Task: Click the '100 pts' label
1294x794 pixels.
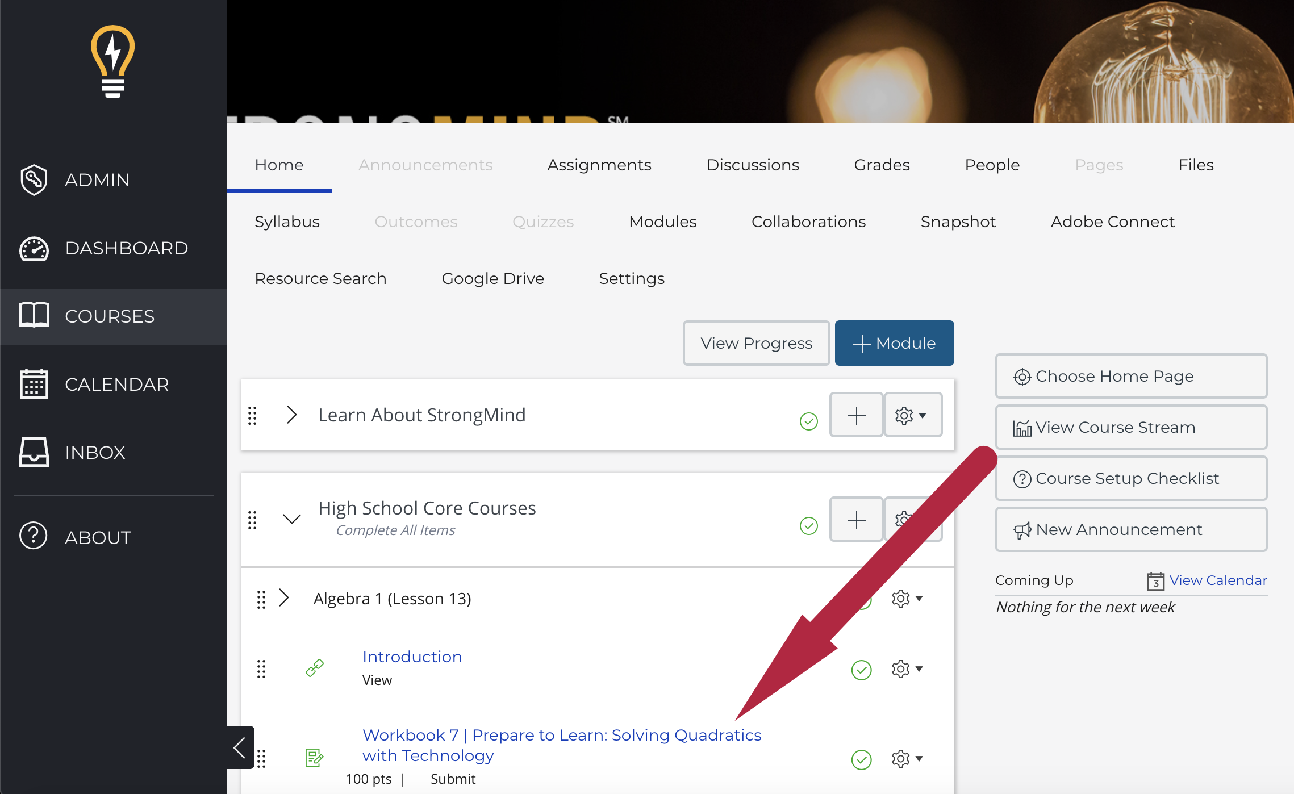Action: tap(368, 779)
